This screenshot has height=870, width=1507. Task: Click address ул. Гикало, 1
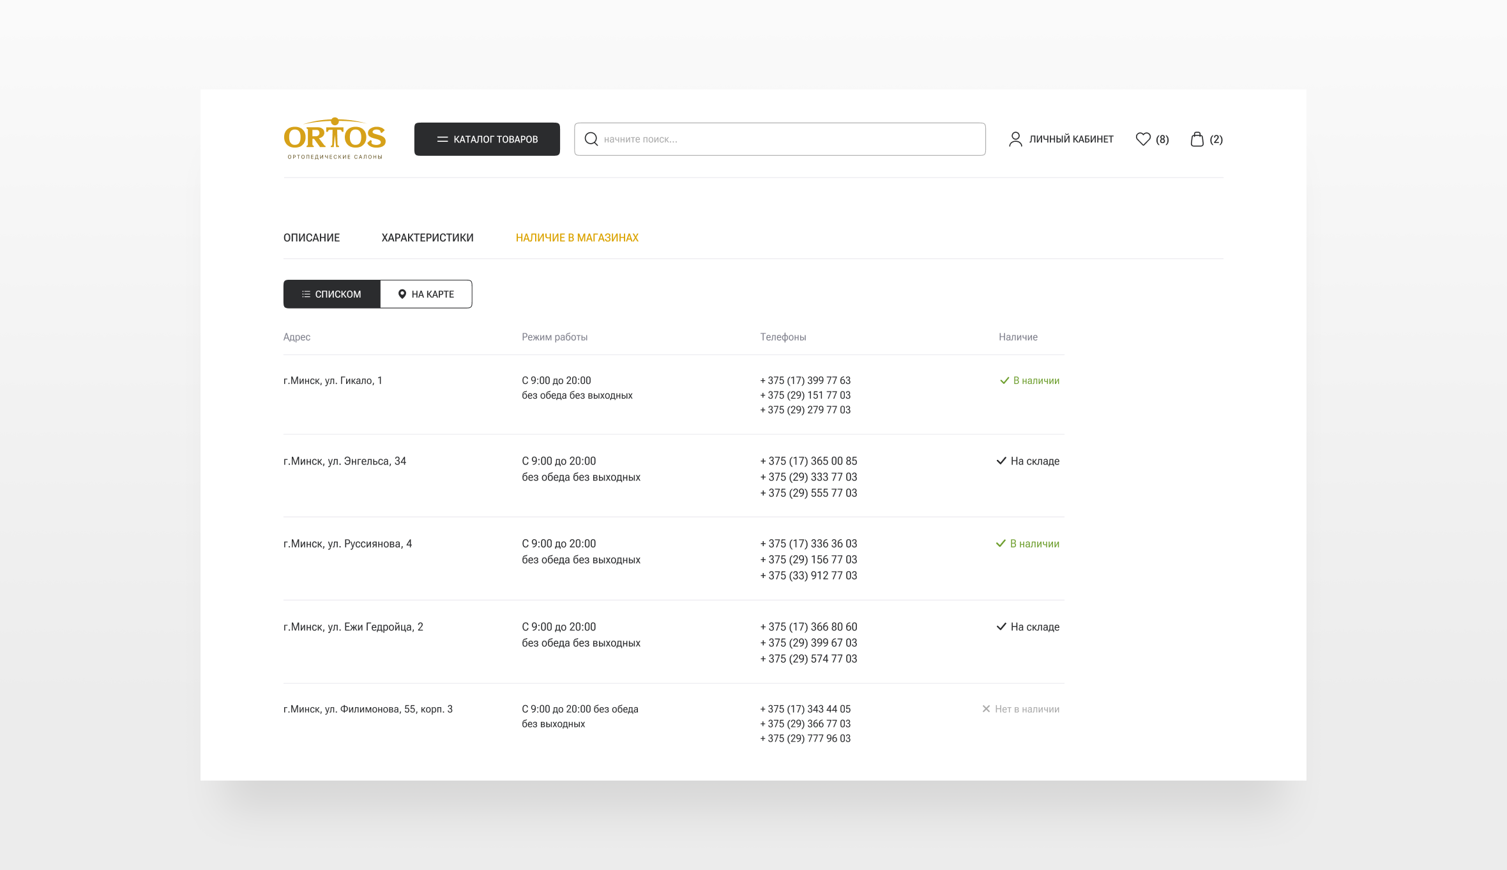pyautogui.click(x=333, y=381)
